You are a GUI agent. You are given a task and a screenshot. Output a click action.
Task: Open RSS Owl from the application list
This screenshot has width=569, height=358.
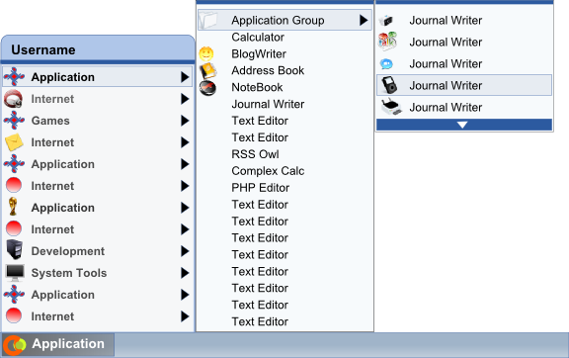coord(255,154)
